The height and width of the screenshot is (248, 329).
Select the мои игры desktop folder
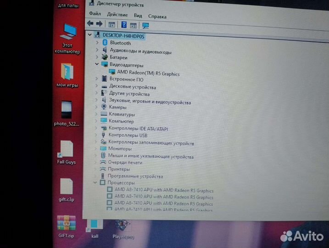click(67, 75)
